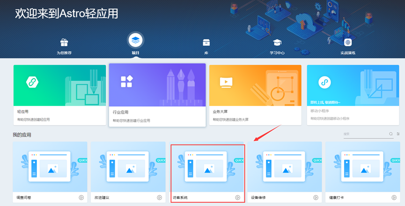Open the filter settings icon beside search
The image size is (405, 206).
tap(398, 134)
